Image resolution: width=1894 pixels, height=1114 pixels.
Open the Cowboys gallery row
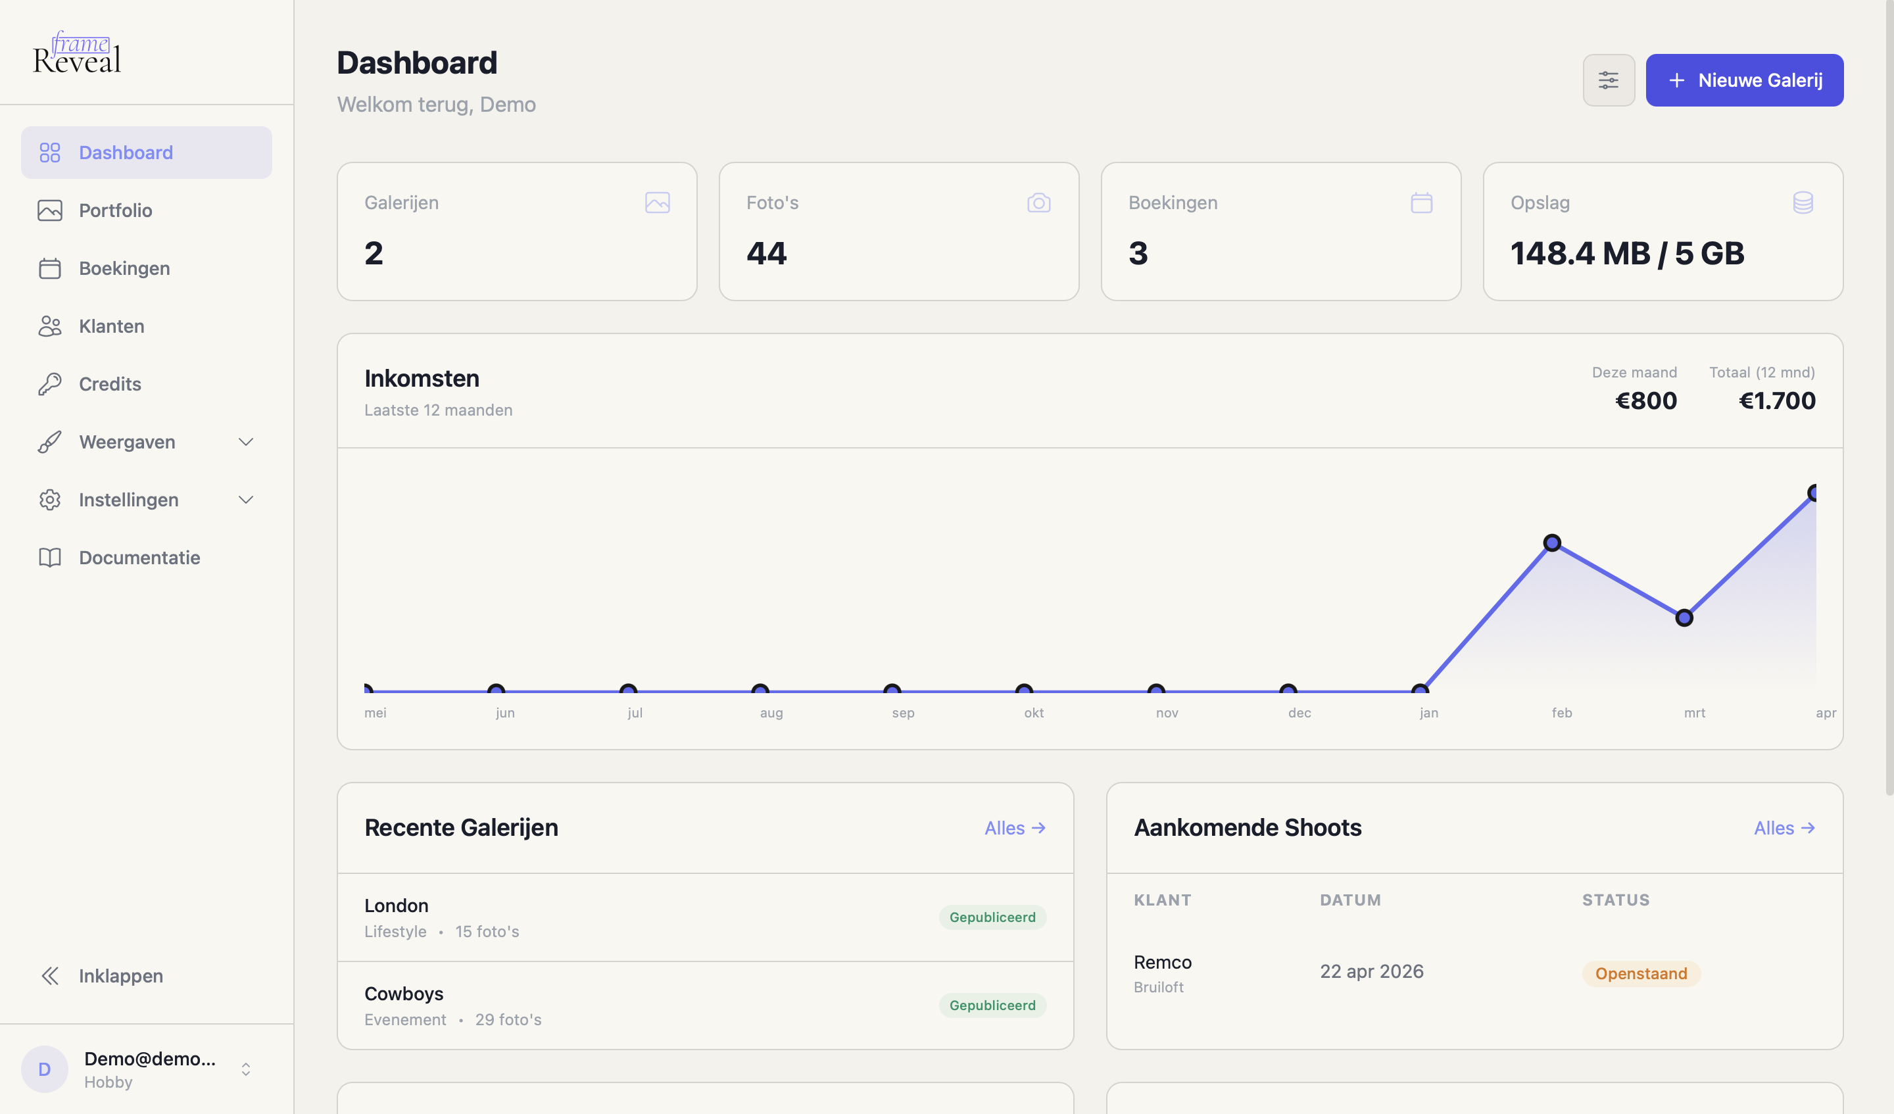(705, 1005)
